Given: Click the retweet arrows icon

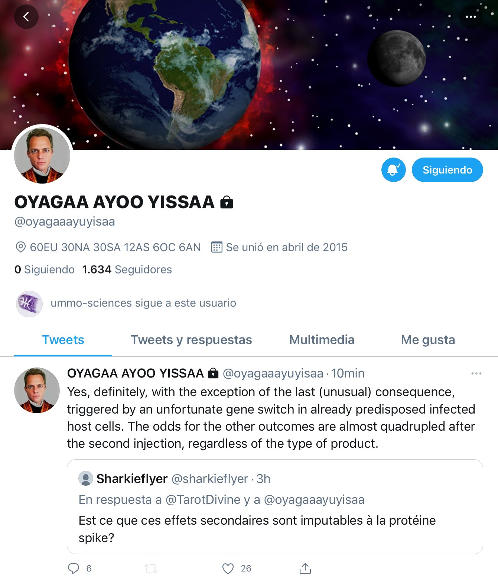Looking at the screenshot, I should [x=151, y=568].
